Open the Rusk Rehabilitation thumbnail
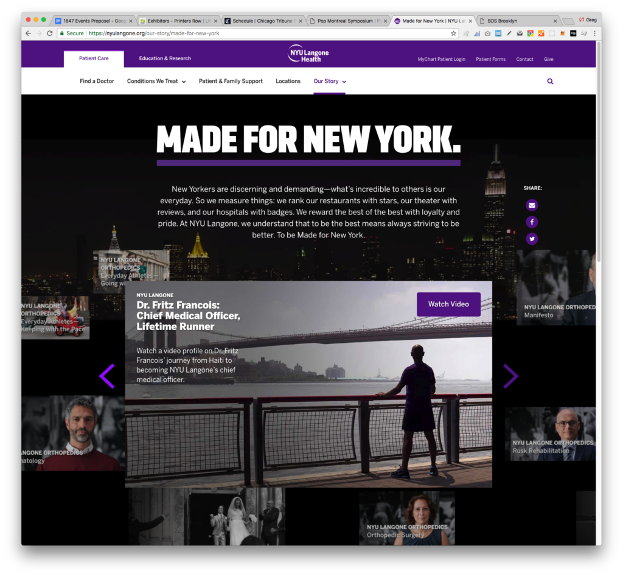The height and width of the screenshot is (576, 623). click(550, 434)
